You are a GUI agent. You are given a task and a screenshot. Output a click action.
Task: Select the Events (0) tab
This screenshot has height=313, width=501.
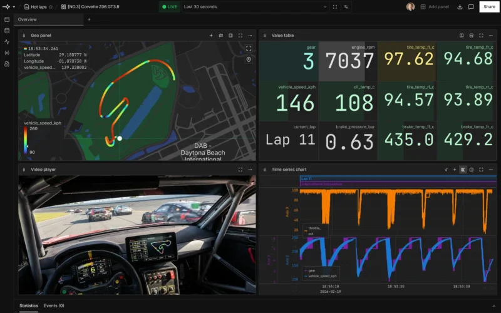[54, 305]
